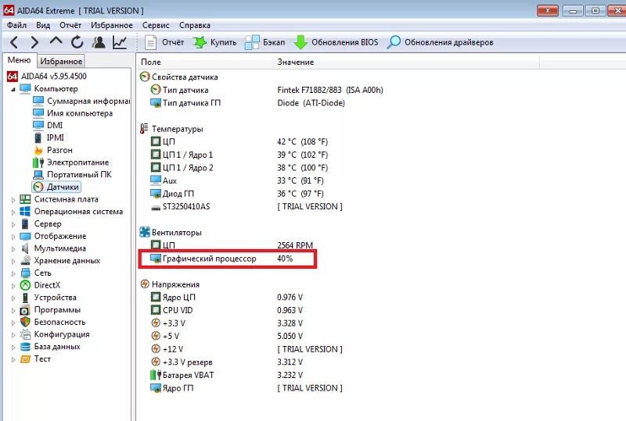Open the user icon in toolbar
This screenshot has height=421, width=626.
click(99, 42)
